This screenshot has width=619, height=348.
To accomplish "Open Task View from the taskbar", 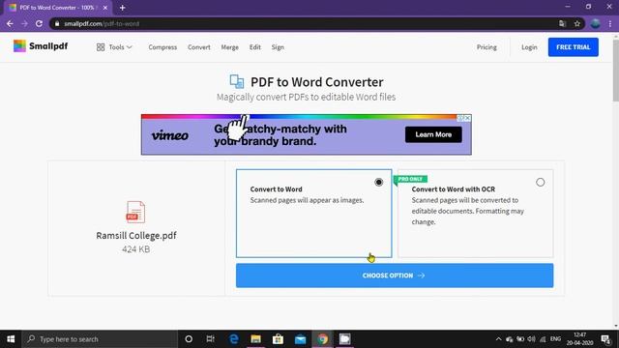I will pos(211,339).
